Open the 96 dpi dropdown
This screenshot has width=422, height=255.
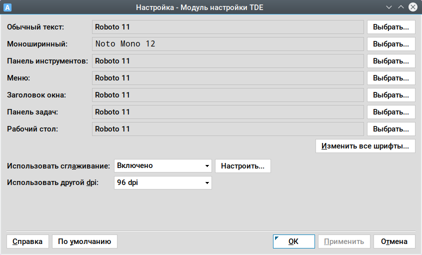coord(163,182)
